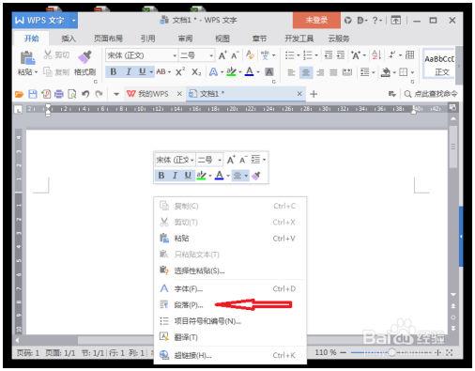Viewport: 475px width, 371px height.
Task: Open the font size dropdown in ribbon
Action: (211, 55)
